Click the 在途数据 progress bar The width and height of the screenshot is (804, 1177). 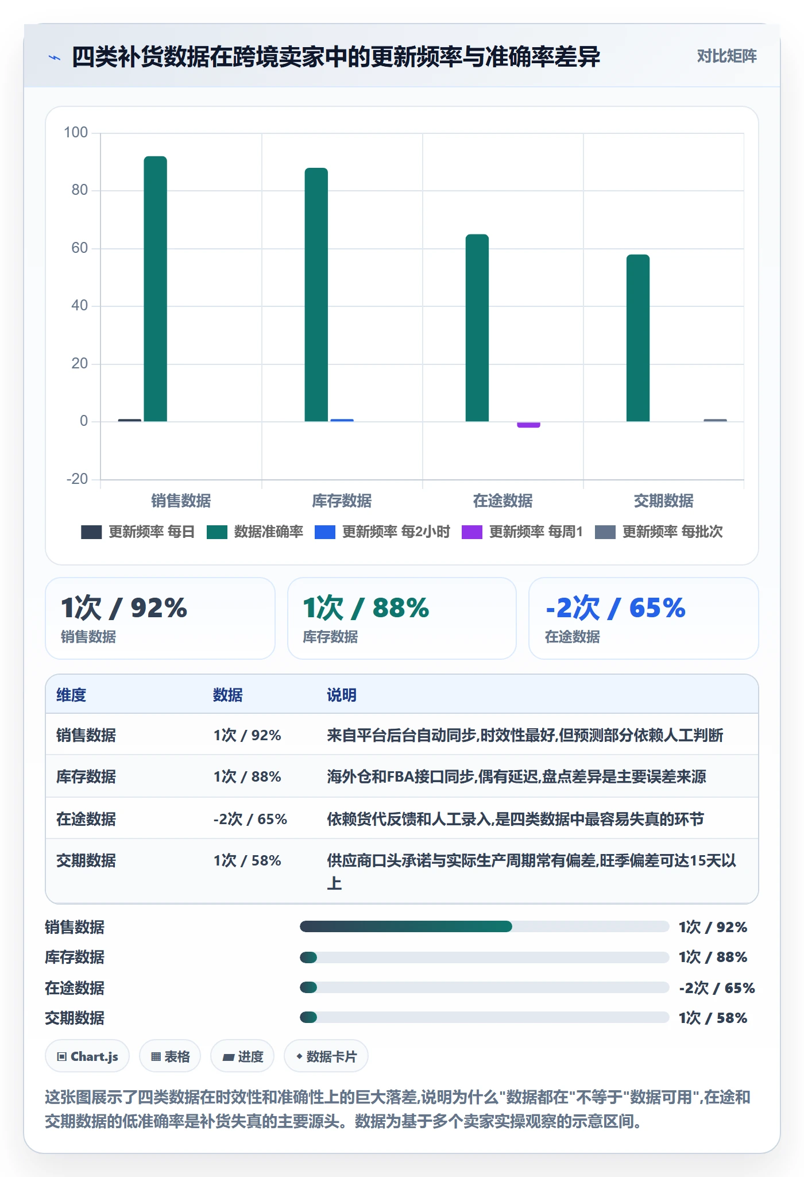click(484, 987)
